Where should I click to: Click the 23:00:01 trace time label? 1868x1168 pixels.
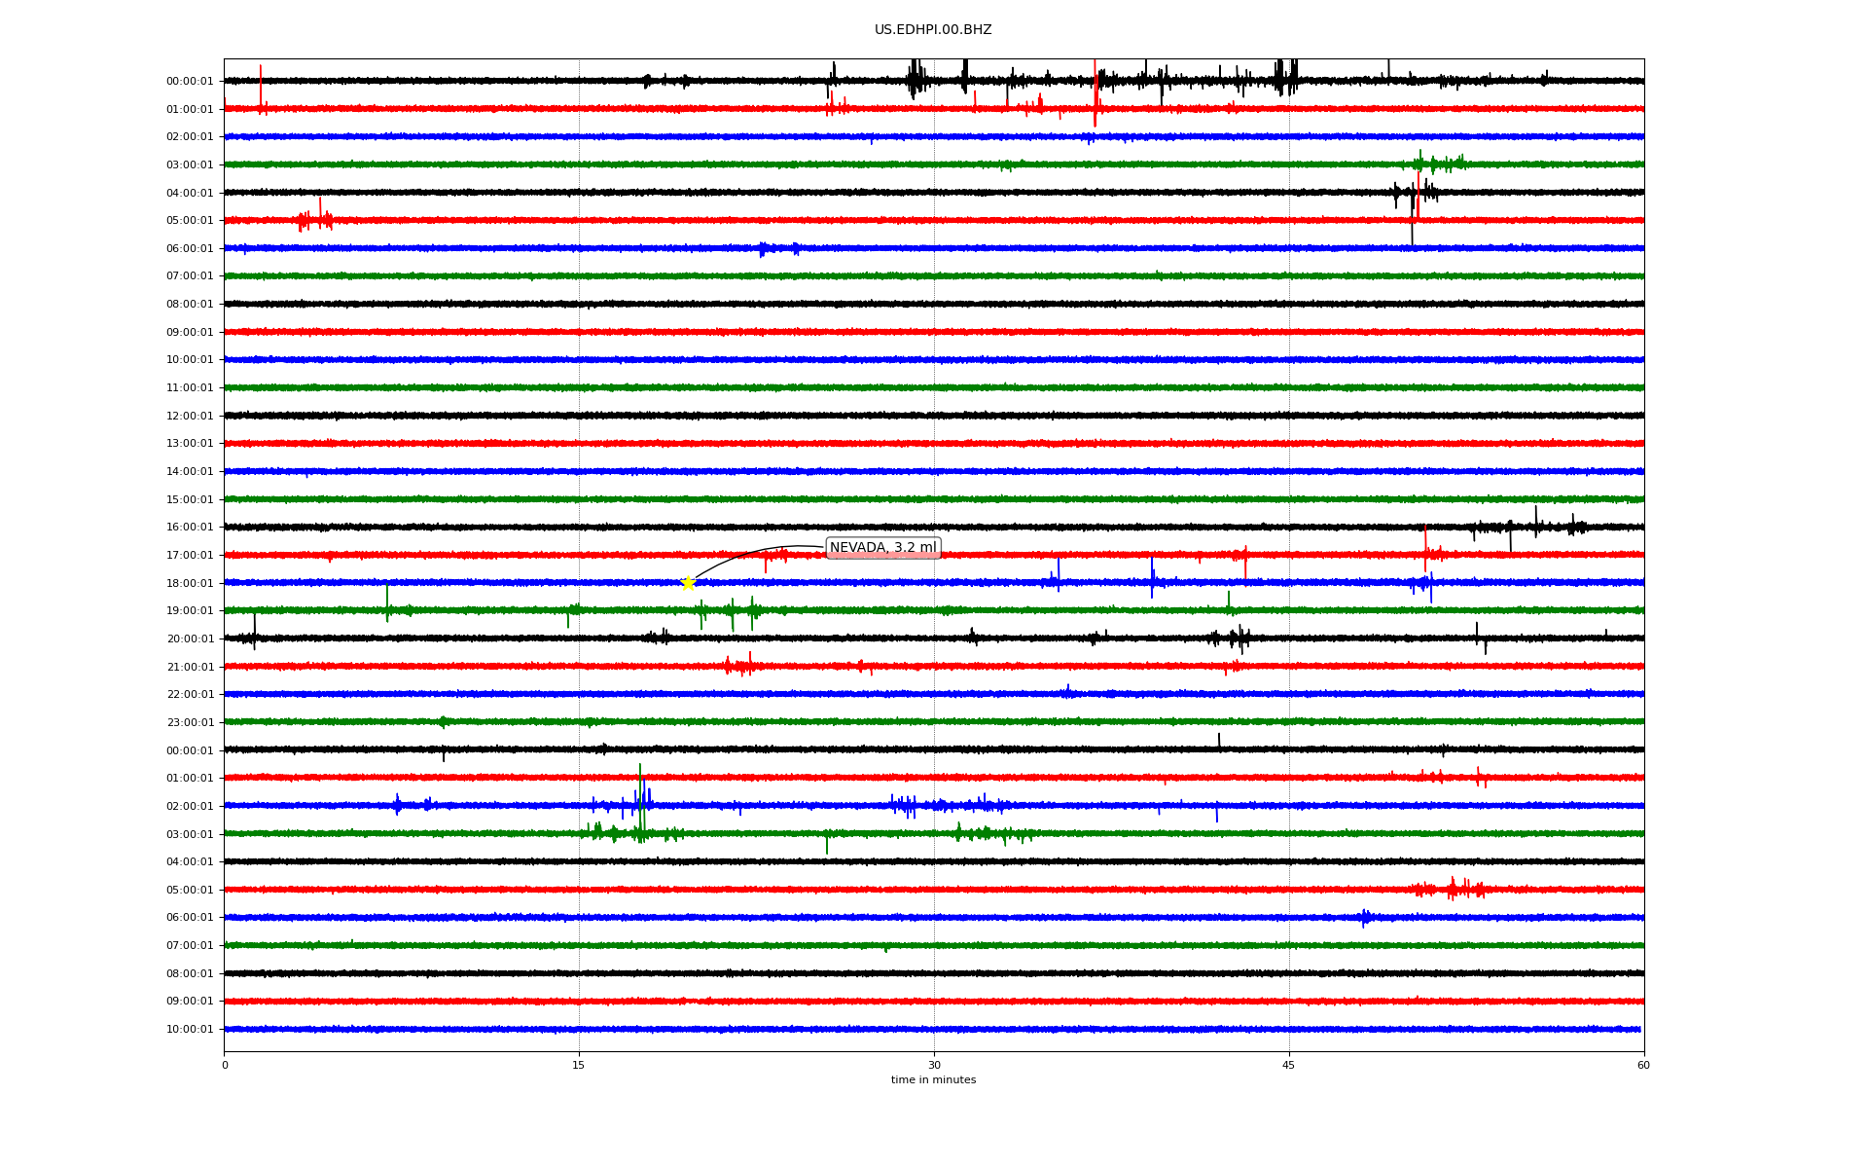click(190, 723)
